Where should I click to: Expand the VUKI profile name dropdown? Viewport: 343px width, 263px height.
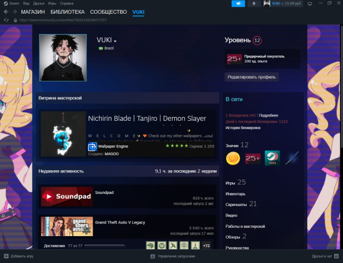(x=116, y=41)
